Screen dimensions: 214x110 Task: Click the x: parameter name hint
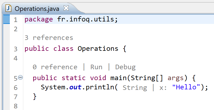163,88
